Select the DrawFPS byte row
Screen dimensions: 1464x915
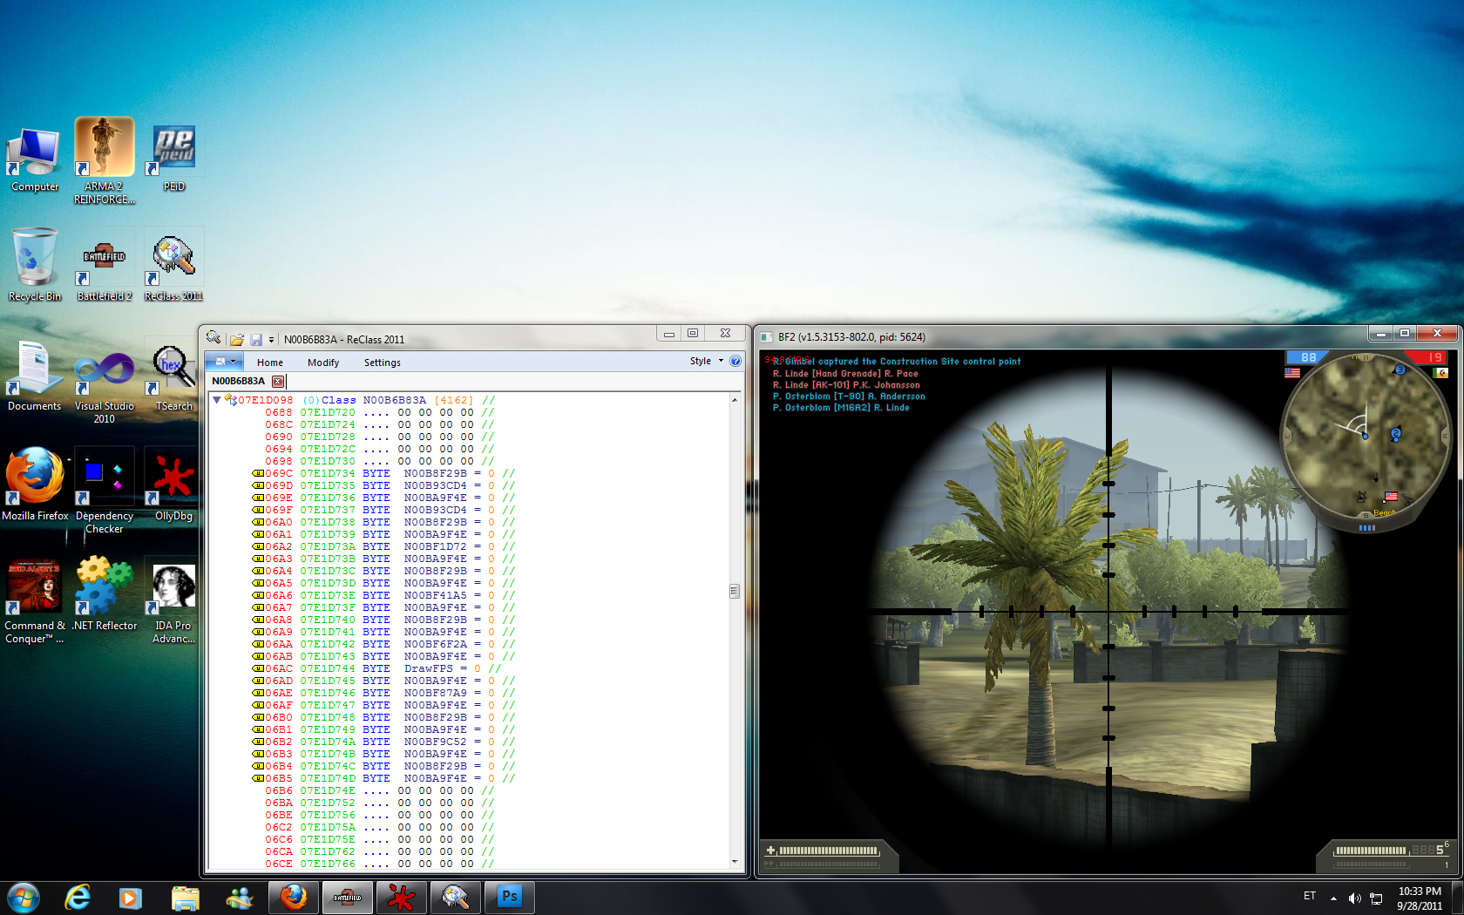tap(428, 668)
